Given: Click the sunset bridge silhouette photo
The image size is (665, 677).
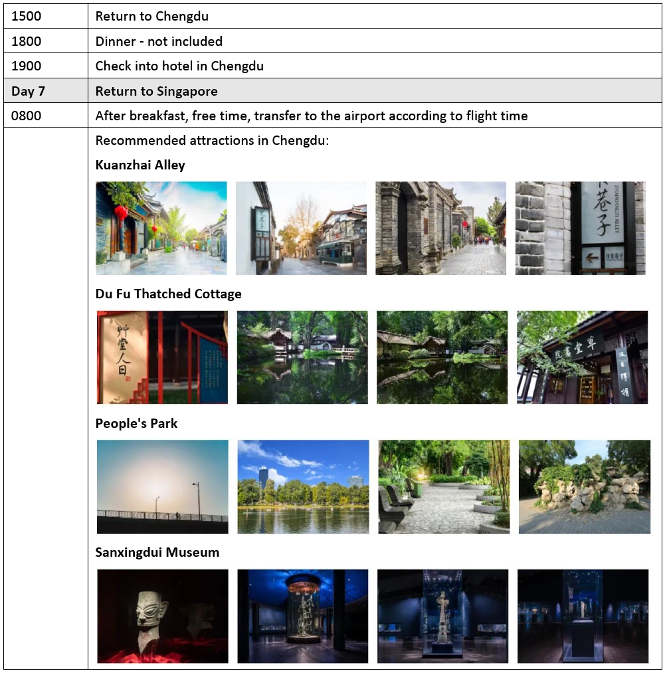Looking at the screenshot, I should pyautogui.click(x=162, y=486).
